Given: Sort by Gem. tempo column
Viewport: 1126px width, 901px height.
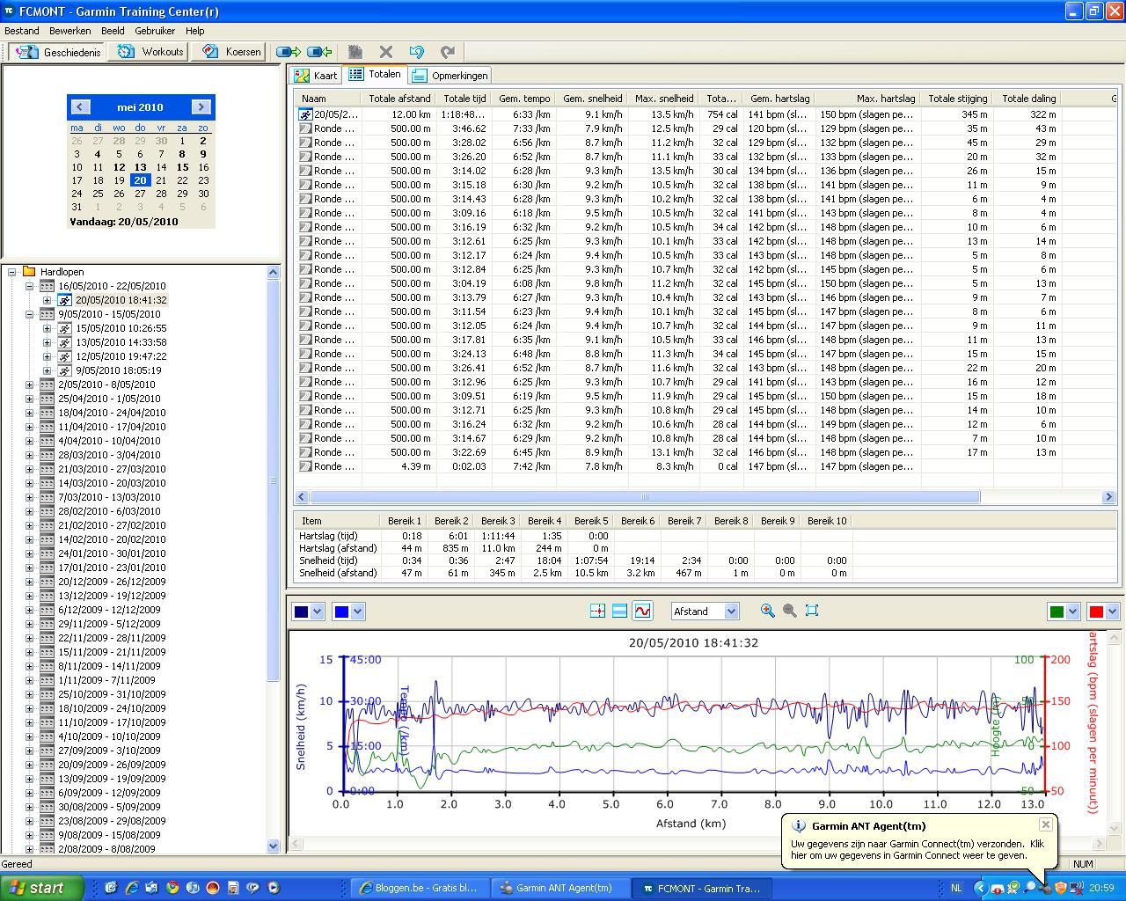Looking at the screenshot, I should 523,99.
